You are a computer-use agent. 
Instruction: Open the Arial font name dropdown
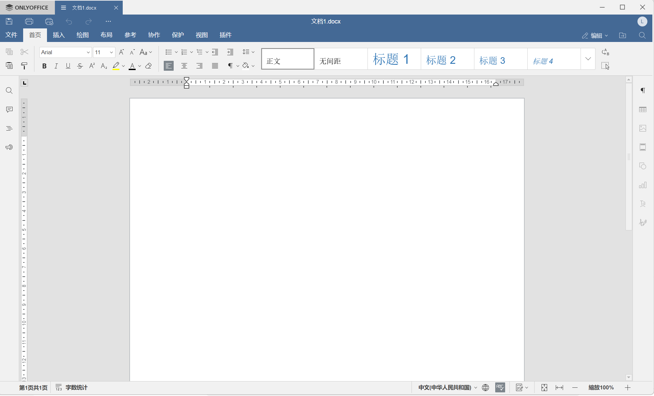88,52
